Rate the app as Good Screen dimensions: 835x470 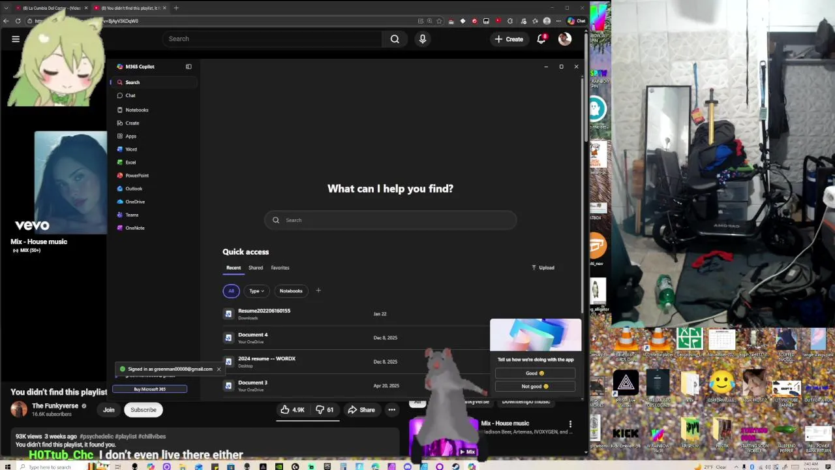(535, 373)
